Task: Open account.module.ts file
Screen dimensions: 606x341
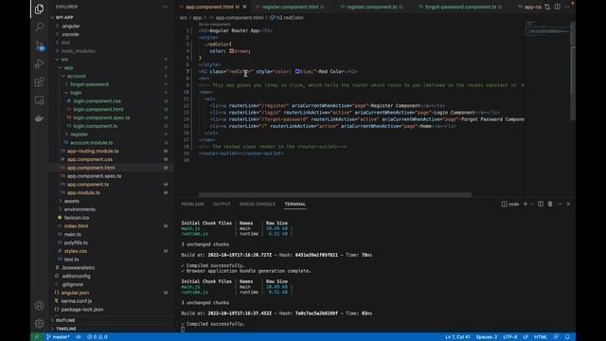Action: click(92, 142)
